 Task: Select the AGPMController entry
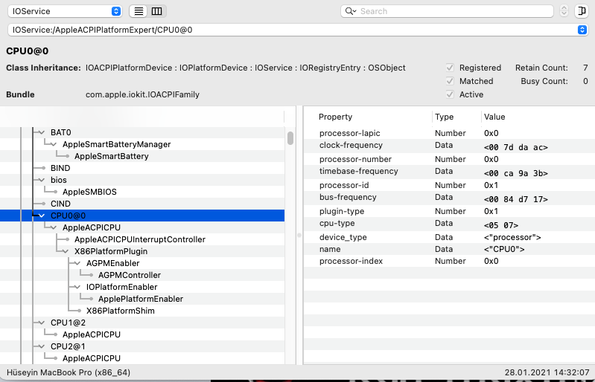[129, 275]
